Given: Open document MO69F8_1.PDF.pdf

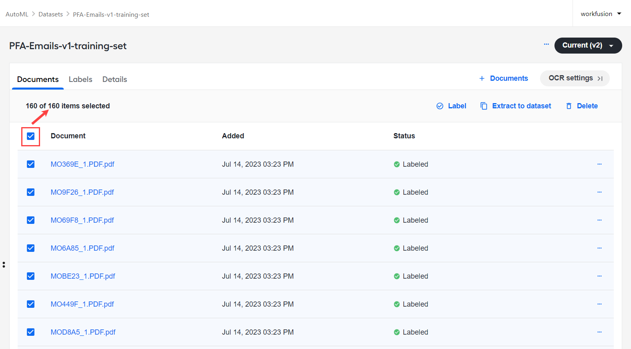Looking at the screenshot, I should click(x=82, y=220).
